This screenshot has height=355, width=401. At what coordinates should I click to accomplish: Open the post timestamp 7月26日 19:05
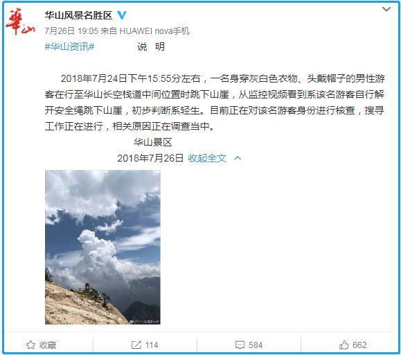(71, 31)
